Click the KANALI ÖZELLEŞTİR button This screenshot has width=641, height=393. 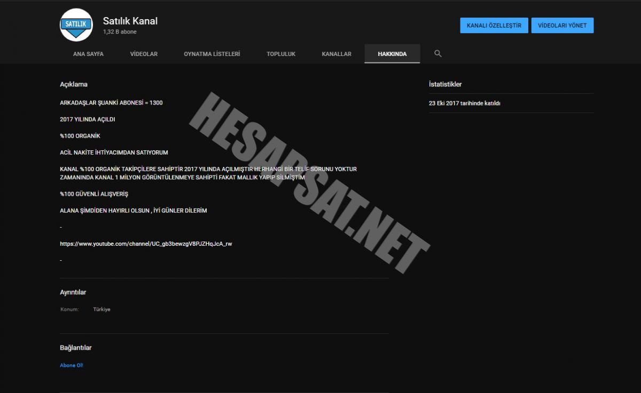494,26
